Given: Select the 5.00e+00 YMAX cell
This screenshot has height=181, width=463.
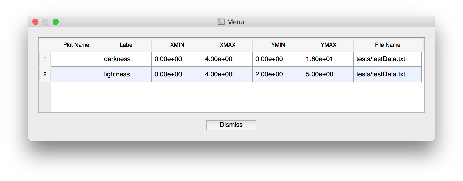Looking at the screenshot, I should click(328, 74).
